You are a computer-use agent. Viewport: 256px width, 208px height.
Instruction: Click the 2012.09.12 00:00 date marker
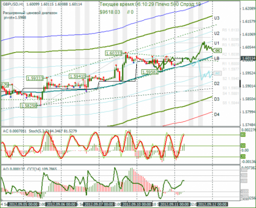[x=212, y=204]
